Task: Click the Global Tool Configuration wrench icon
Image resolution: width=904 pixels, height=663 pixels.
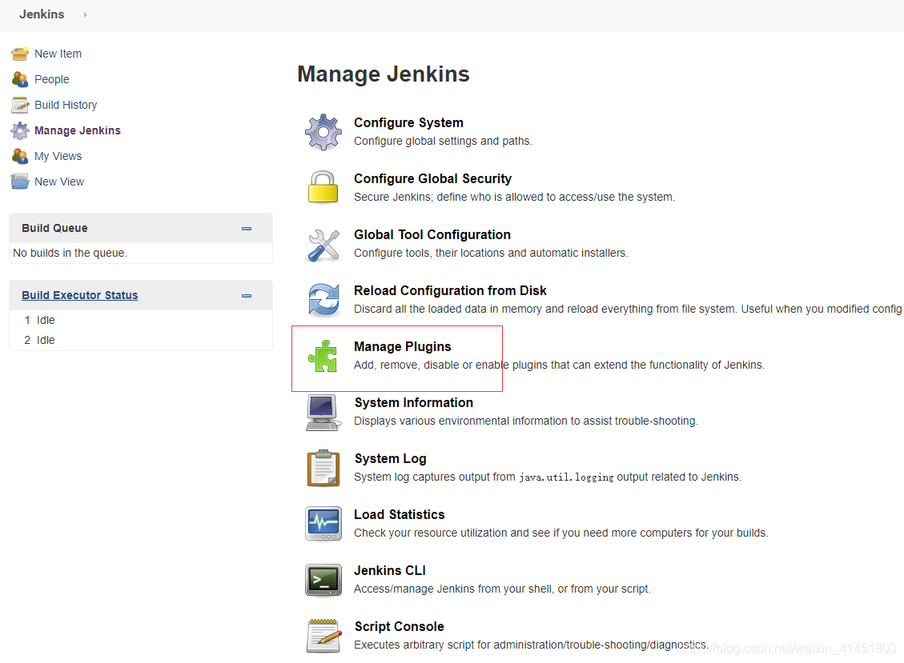Action: point(323,243)
